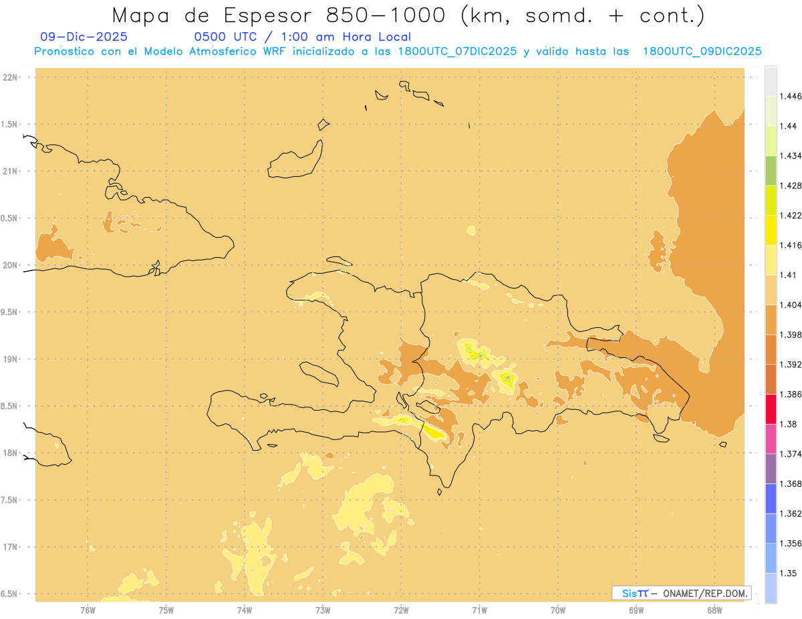
Task: Click the legend value '1.434'
Action: click(792, 156)
